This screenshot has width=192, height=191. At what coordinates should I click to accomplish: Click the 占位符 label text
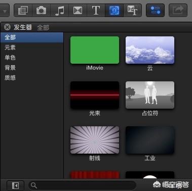[x=150, y=113]
